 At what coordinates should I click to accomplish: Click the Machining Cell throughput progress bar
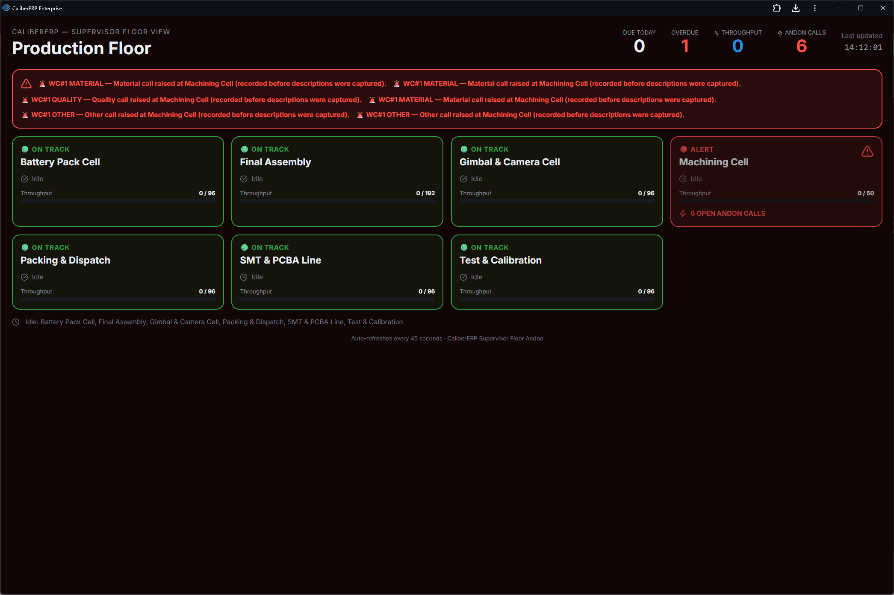pyautogui.click(x=776, y=201)
